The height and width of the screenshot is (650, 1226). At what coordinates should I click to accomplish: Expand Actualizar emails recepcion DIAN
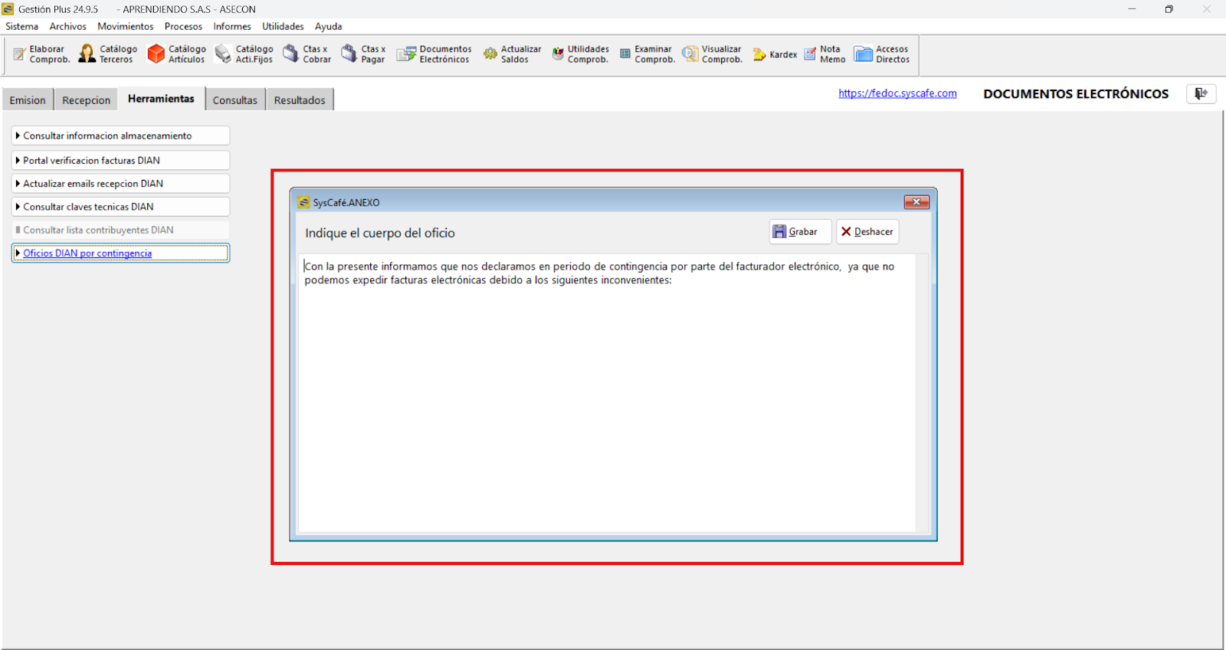point(120,184)
